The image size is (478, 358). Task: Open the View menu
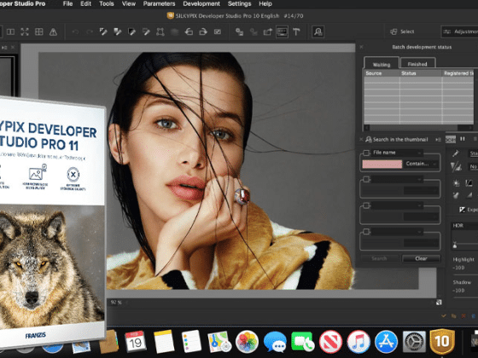point(129,4)
